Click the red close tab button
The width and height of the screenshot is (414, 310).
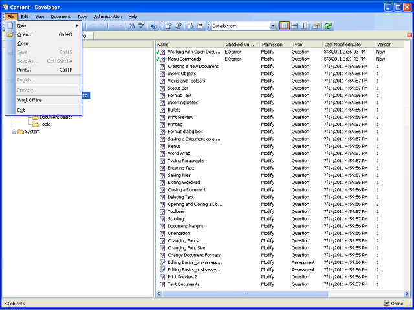pyautogui.click(x=409, y=35)
